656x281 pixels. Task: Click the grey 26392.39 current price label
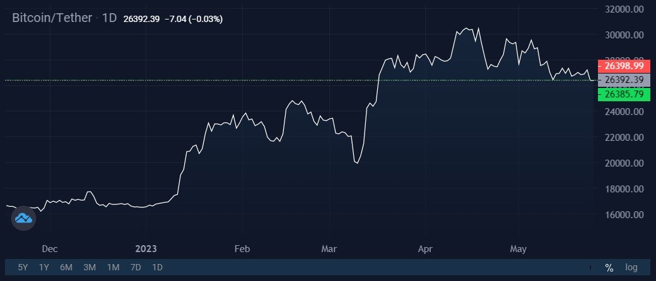(x=624, y=80)
